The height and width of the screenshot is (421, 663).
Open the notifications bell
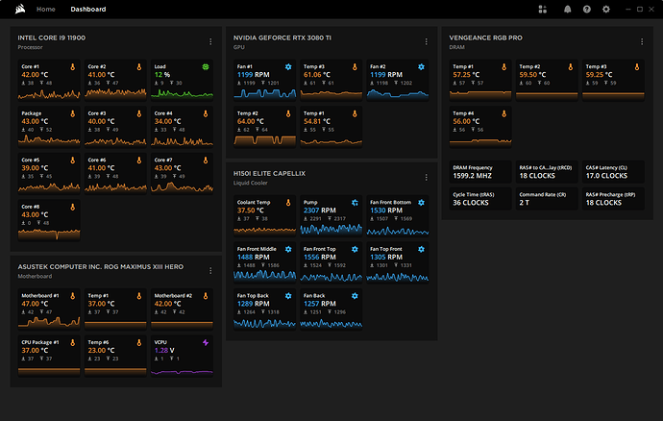pyautogui.click(x=568, y=10)
